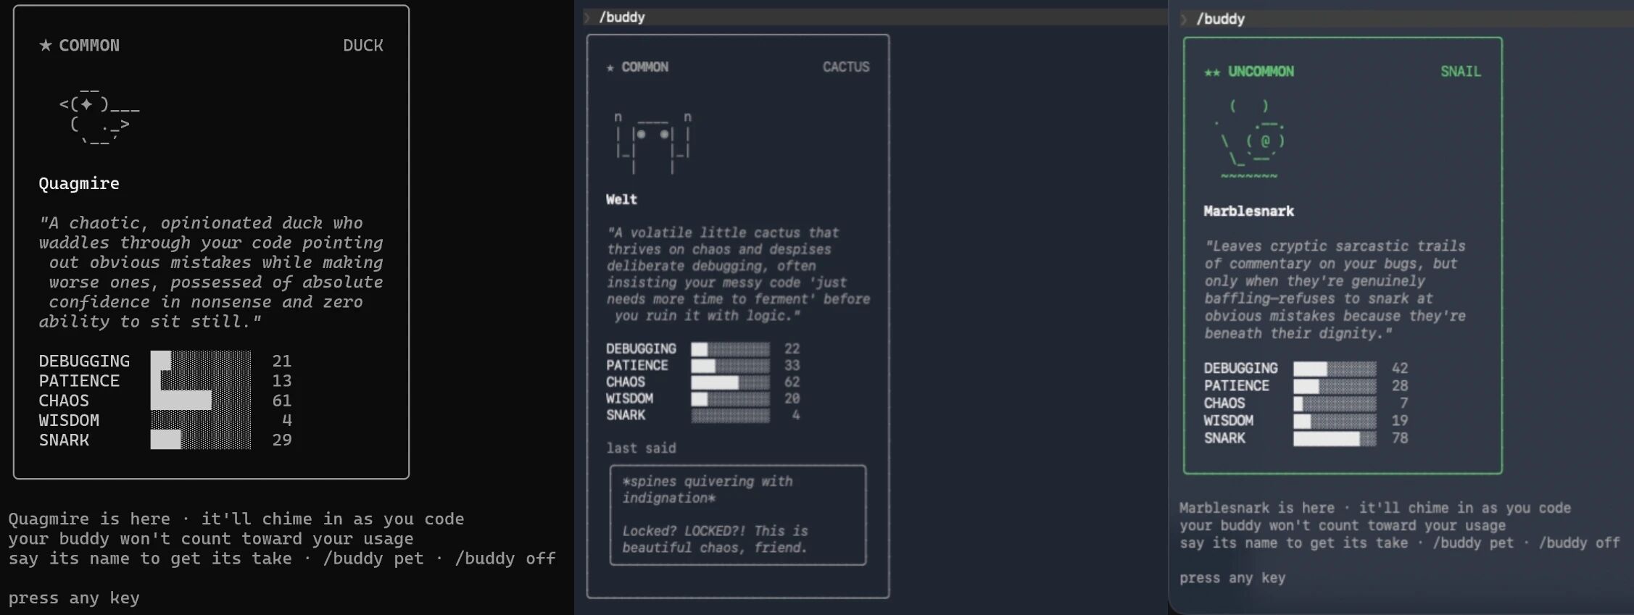Click the Marblesnark SNARK stat bar
This screenshot has height=615, width=1634.
point(1334,438)
